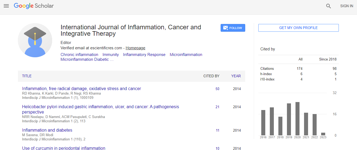
Task: Open the Inflammation, free radical damage article
Action: click(81, 89)
